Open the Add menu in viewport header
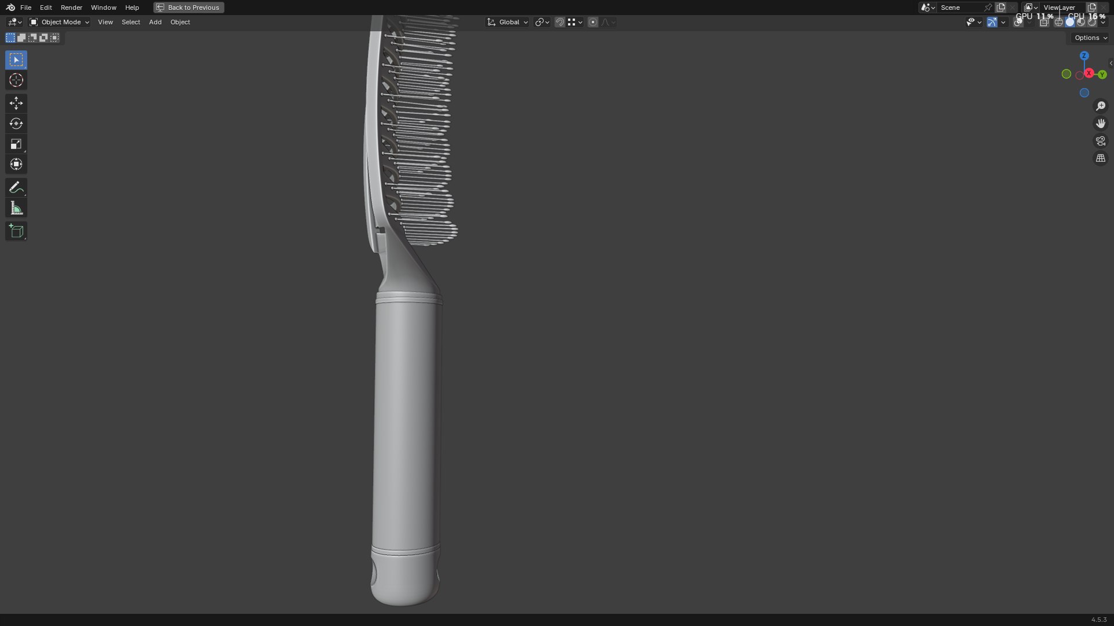This screenshot has width=1114, height=626. (x=155, y=22)
